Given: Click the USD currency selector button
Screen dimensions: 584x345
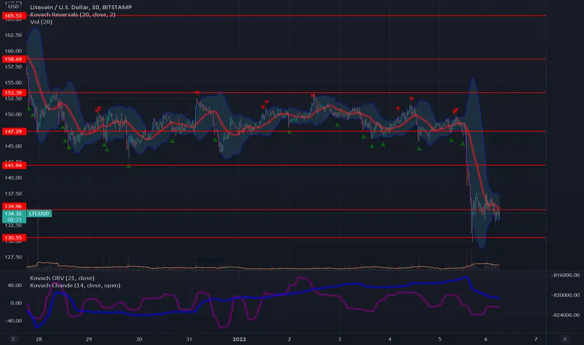Looking at the screenshot, I should pos(13,6).
